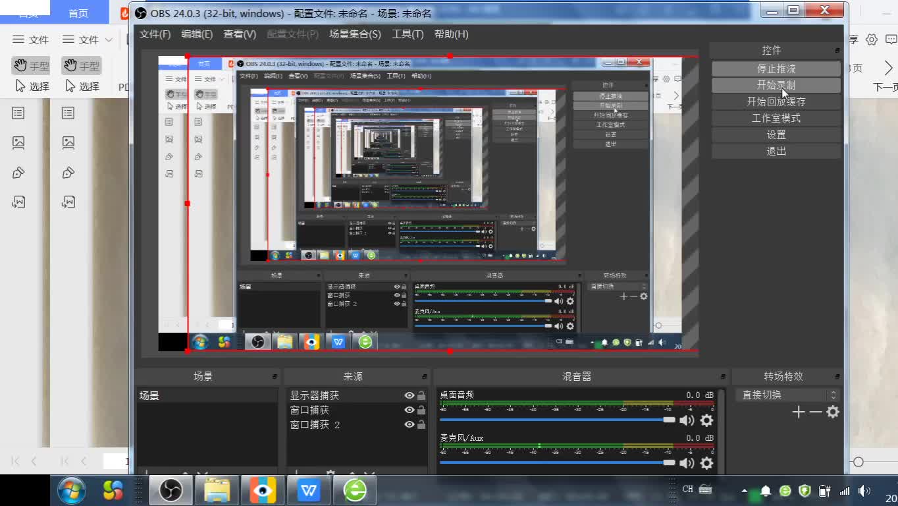The width and height of the screenshot is (898, 506).
Task: Open OBS 设置 from the controls panel
Action: click(x=776, y=134)
